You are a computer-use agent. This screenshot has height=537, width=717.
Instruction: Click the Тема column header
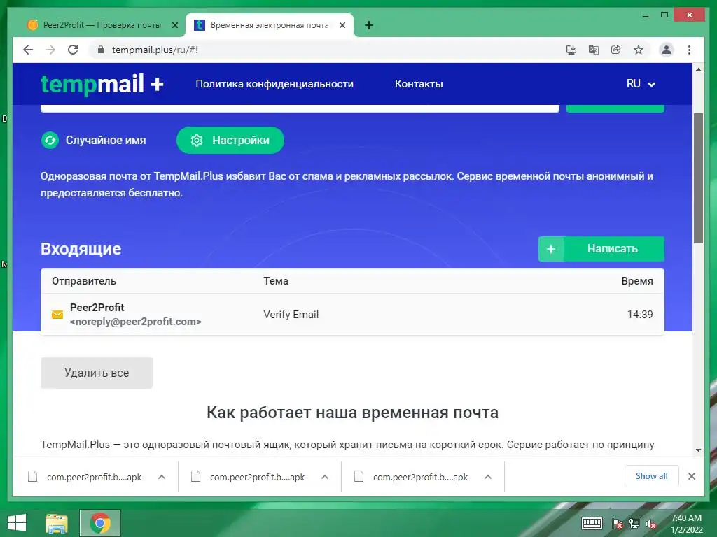pos(276,281)
